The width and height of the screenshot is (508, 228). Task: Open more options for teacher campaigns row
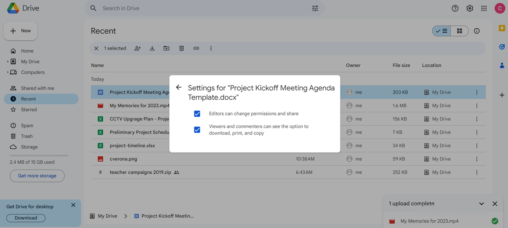coord(477,172)
